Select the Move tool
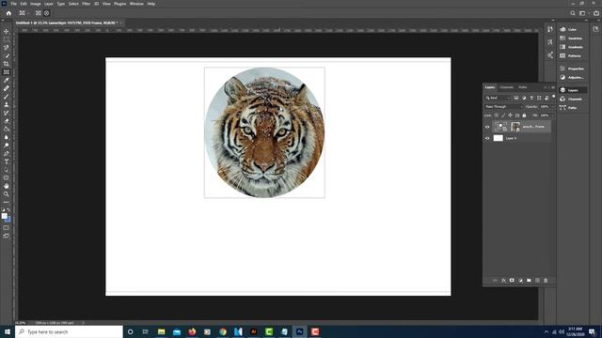The image size is (602, 338). click(7, 31)
